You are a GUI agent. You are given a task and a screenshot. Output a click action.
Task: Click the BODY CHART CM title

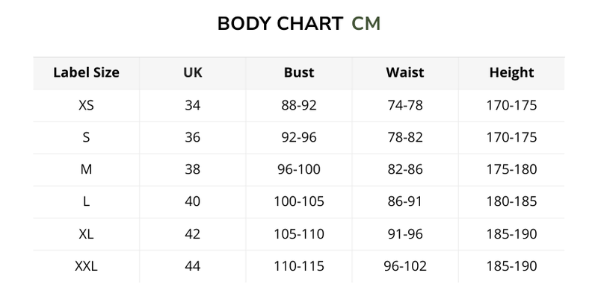(299, 23)
